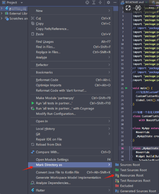Screen dimensions: 159x194
Task: Select Modify Run Configuration
Action: (70, 114)
